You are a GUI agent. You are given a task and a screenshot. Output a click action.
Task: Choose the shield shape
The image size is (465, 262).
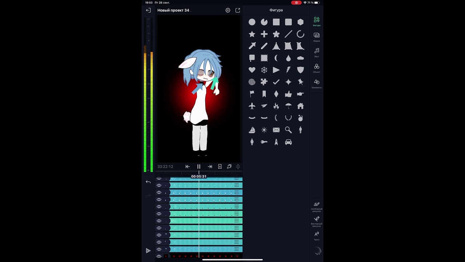tap(300, 70)
